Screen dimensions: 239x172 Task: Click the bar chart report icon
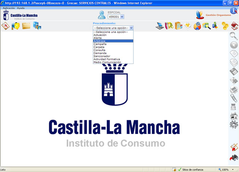coord(215,26)
